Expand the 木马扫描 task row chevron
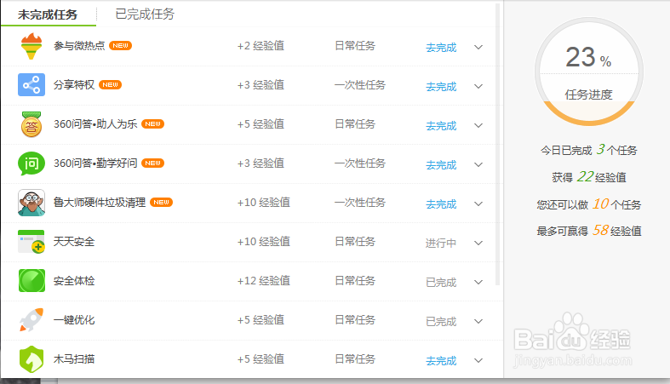 coord(478,360)
